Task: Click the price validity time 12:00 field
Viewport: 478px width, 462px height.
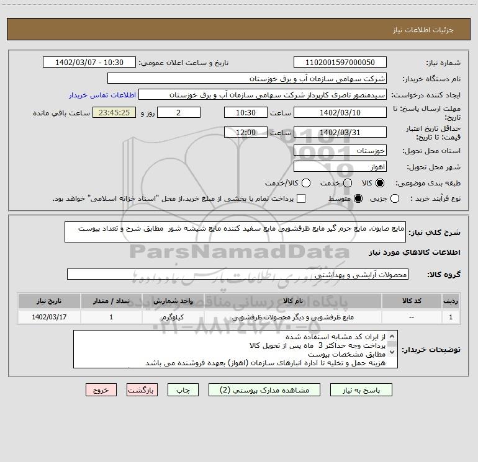Action: coord(246,132)
